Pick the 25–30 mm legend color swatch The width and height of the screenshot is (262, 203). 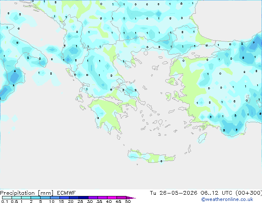point(83,198)
